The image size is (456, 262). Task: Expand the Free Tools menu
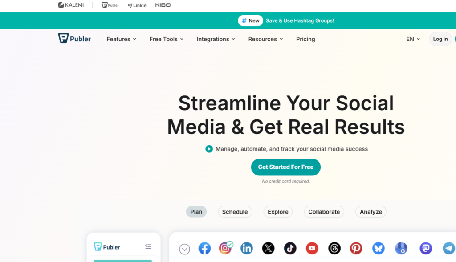pyautogui.click(x=167, y=39)
